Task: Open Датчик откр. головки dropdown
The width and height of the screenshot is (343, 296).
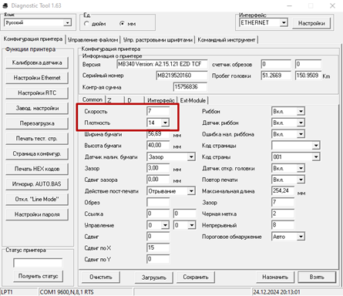Action: click(301, 168)
